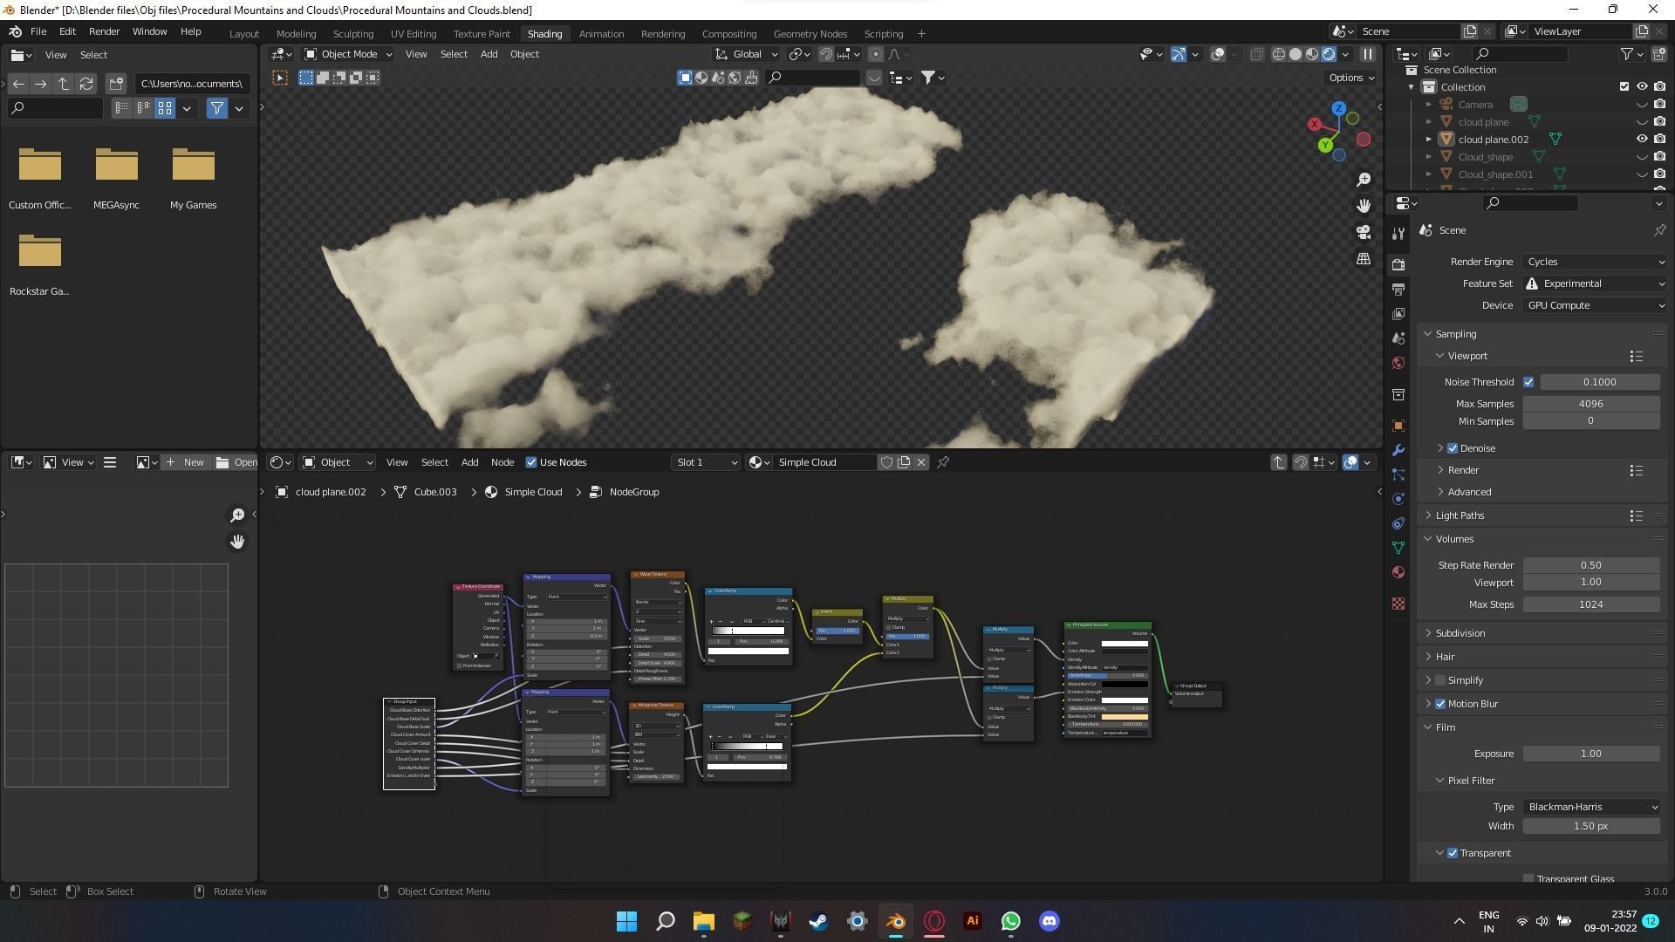Select the pan hand tool in viewport
Viewport: 1675px width, 942px height.
coord(1364,206)
